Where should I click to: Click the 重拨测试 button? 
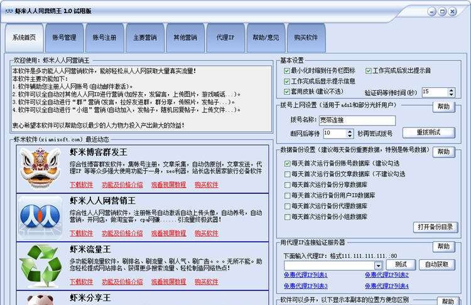point(429,132)
